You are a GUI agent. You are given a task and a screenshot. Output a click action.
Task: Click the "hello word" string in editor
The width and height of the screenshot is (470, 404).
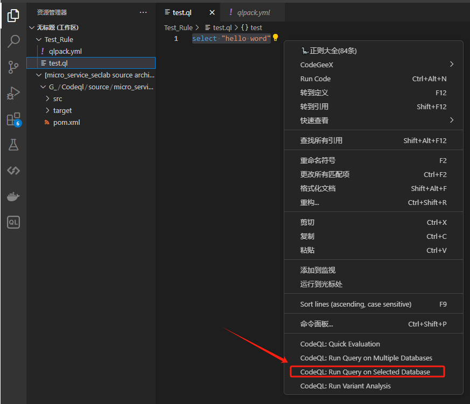point(246,38)
